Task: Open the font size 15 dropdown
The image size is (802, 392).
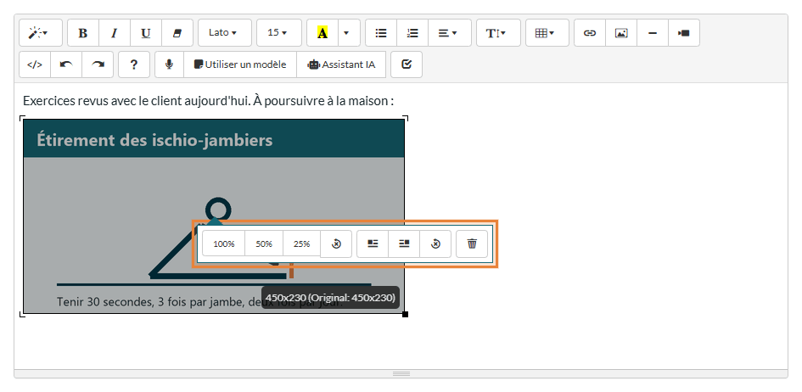Action: click(x=278, y=33)
